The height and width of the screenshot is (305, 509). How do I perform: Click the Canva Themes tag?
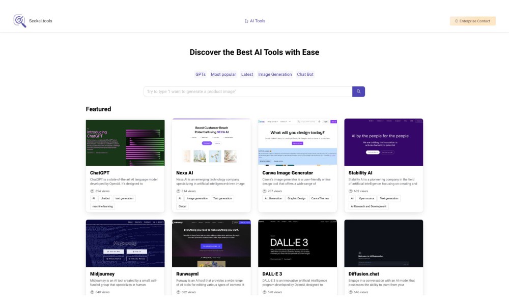320,198
